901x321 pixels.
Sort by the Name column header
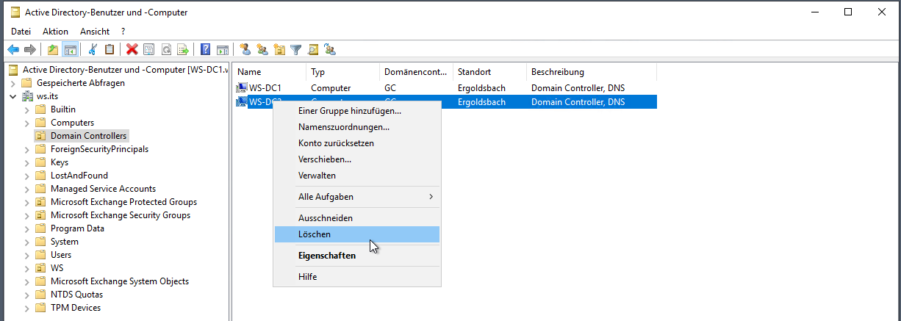tap(270, 72)
